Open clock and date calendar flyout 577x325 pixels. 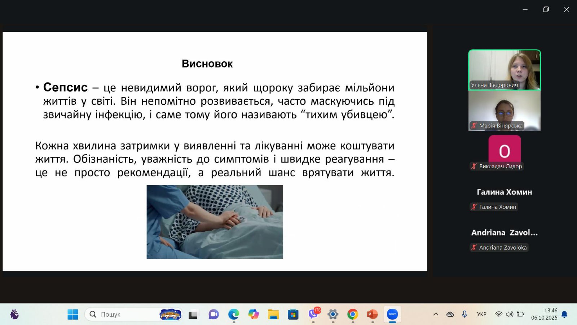[544, 314]
